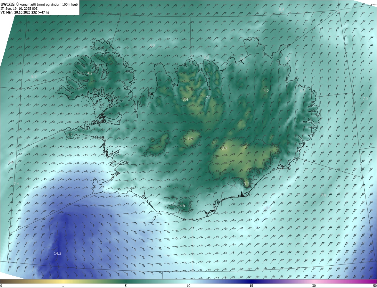Click the colour scale tick label 50
Screen dimensions: 377x288
pos(375,286)
